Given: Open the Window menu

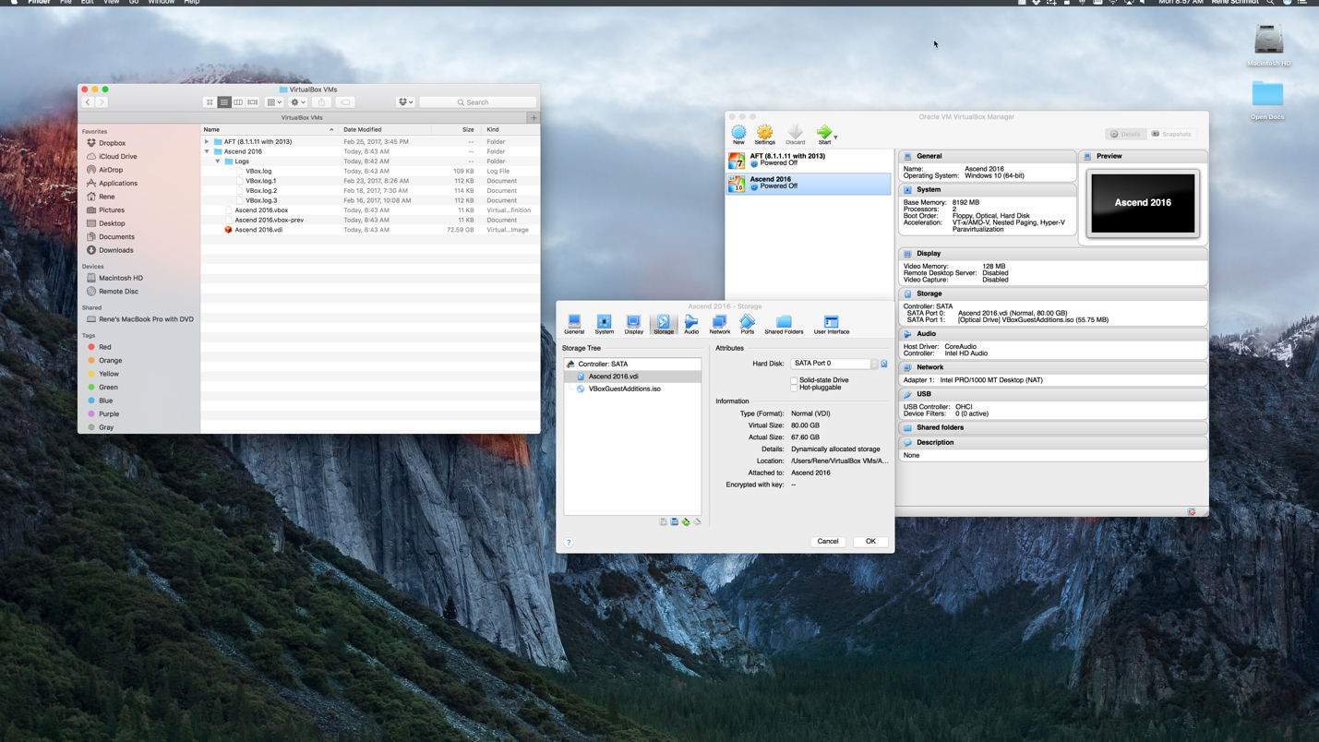Looking at the screenshot, I should click(x=161, y=3).
